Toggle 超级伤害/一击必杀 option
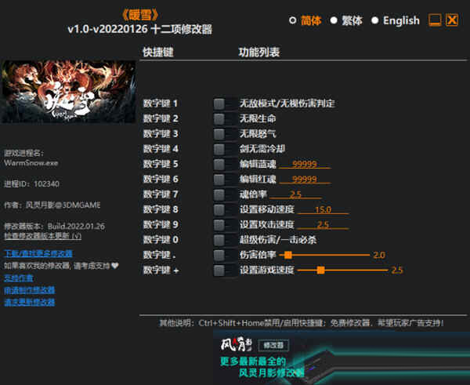470x385 pixels. point(224,239)
